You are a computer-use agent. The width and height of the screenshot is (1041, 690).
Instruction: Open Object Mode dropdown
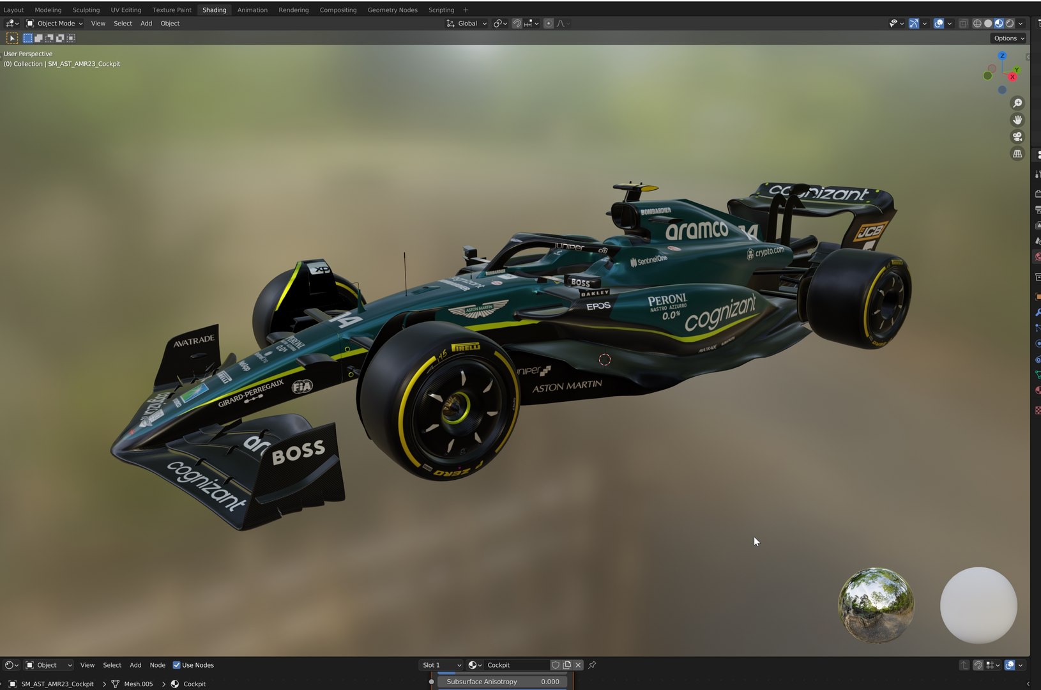[54, 24]
